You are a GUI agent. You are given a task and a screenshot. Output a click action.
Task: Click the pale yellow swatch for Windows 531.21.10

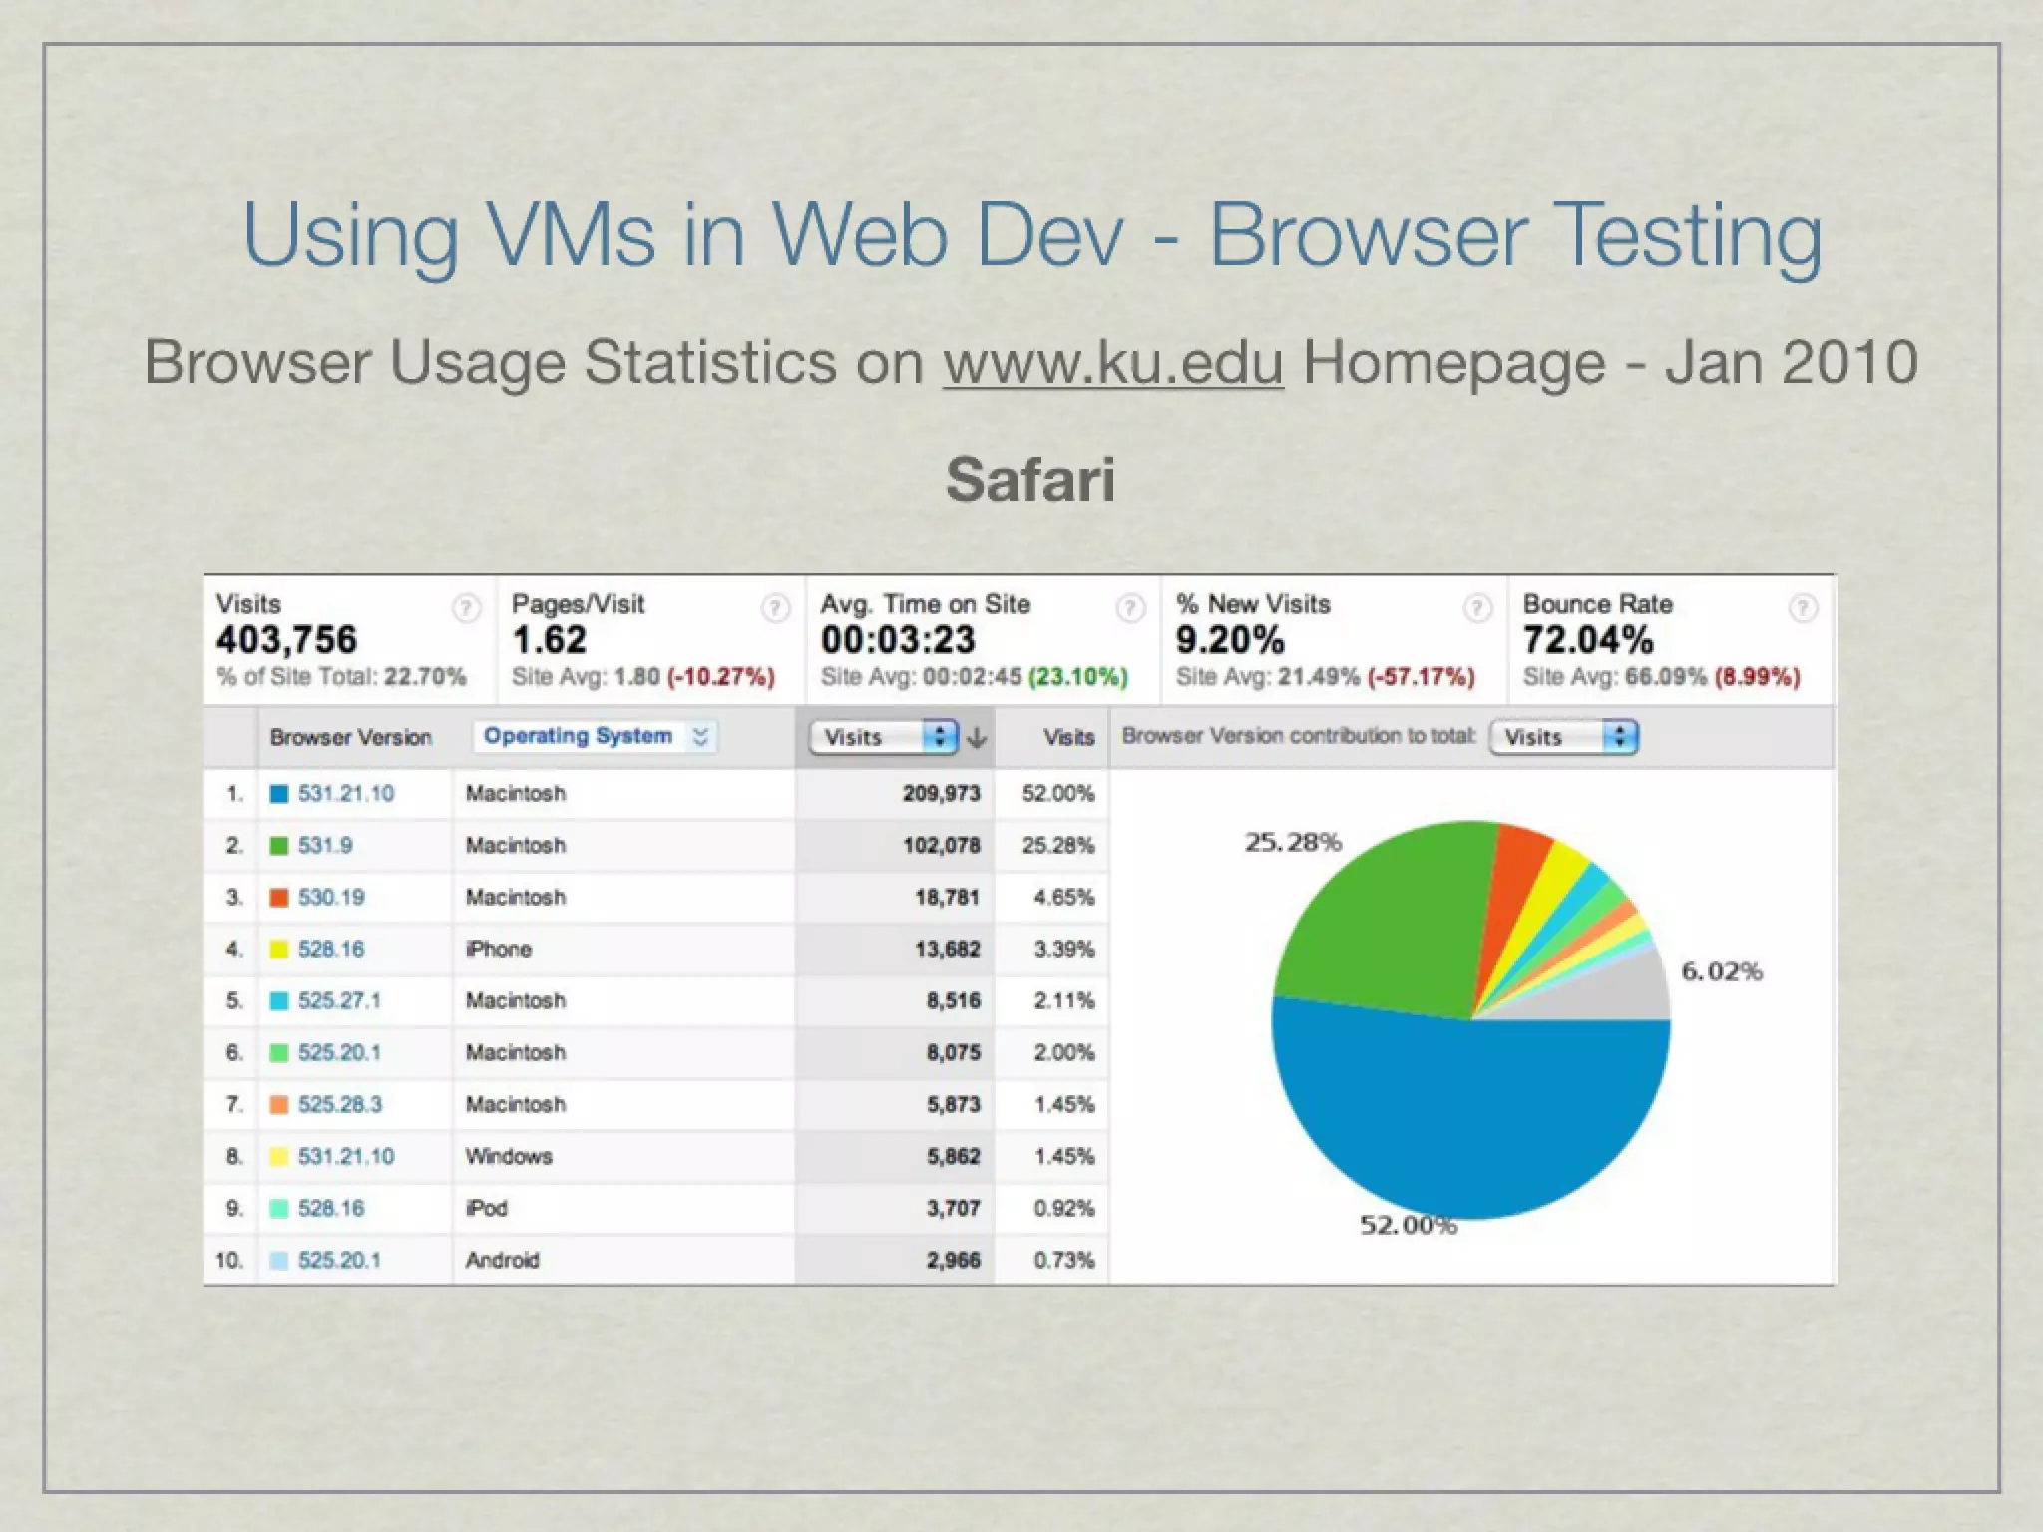point(279,1157)
